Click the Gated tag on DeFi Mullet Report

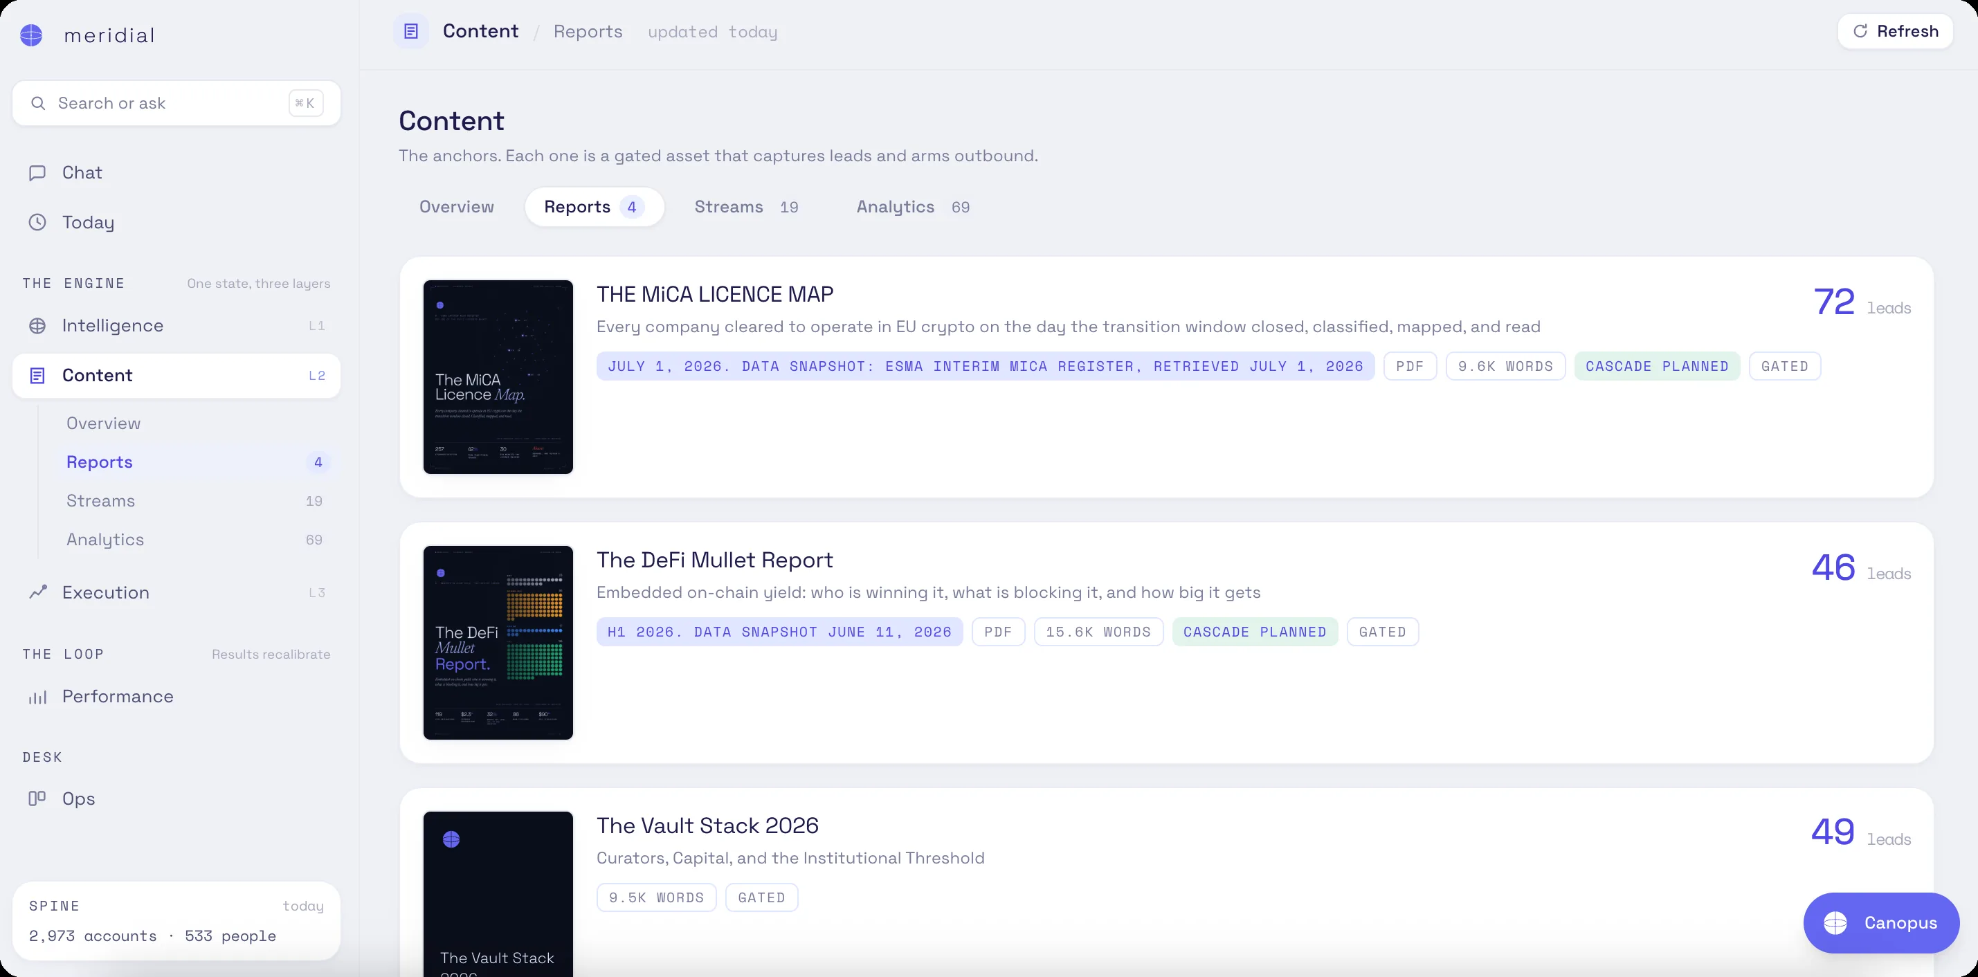coord(1383,632)
